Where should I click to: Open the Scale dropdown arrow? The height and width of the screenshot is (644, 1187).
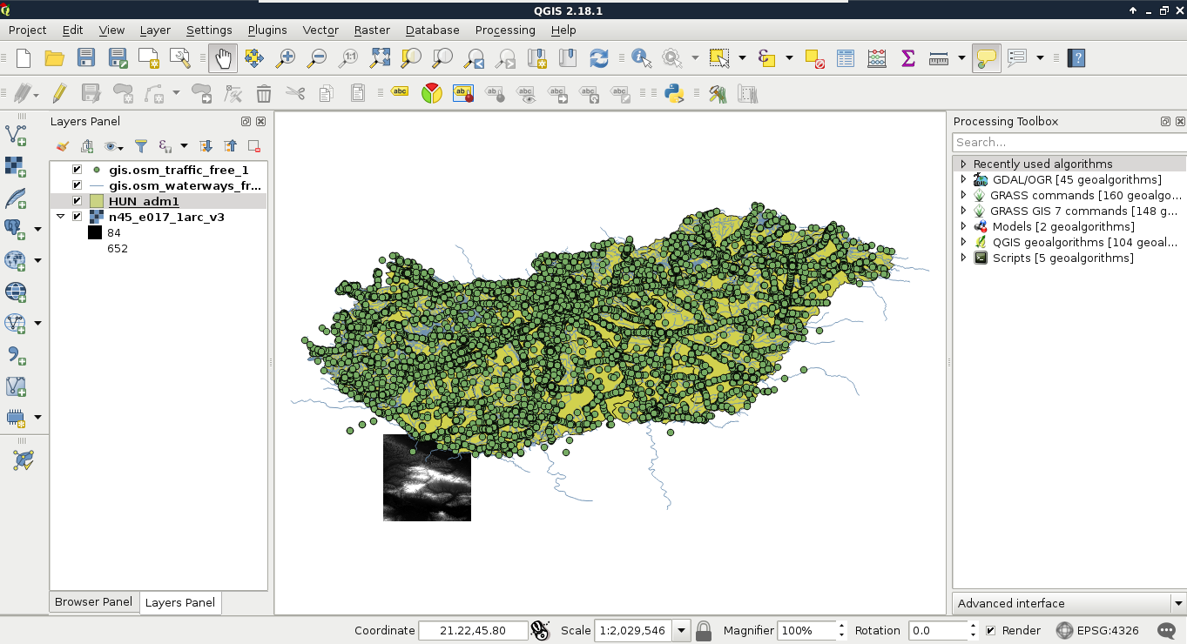[x=682, y=630]
